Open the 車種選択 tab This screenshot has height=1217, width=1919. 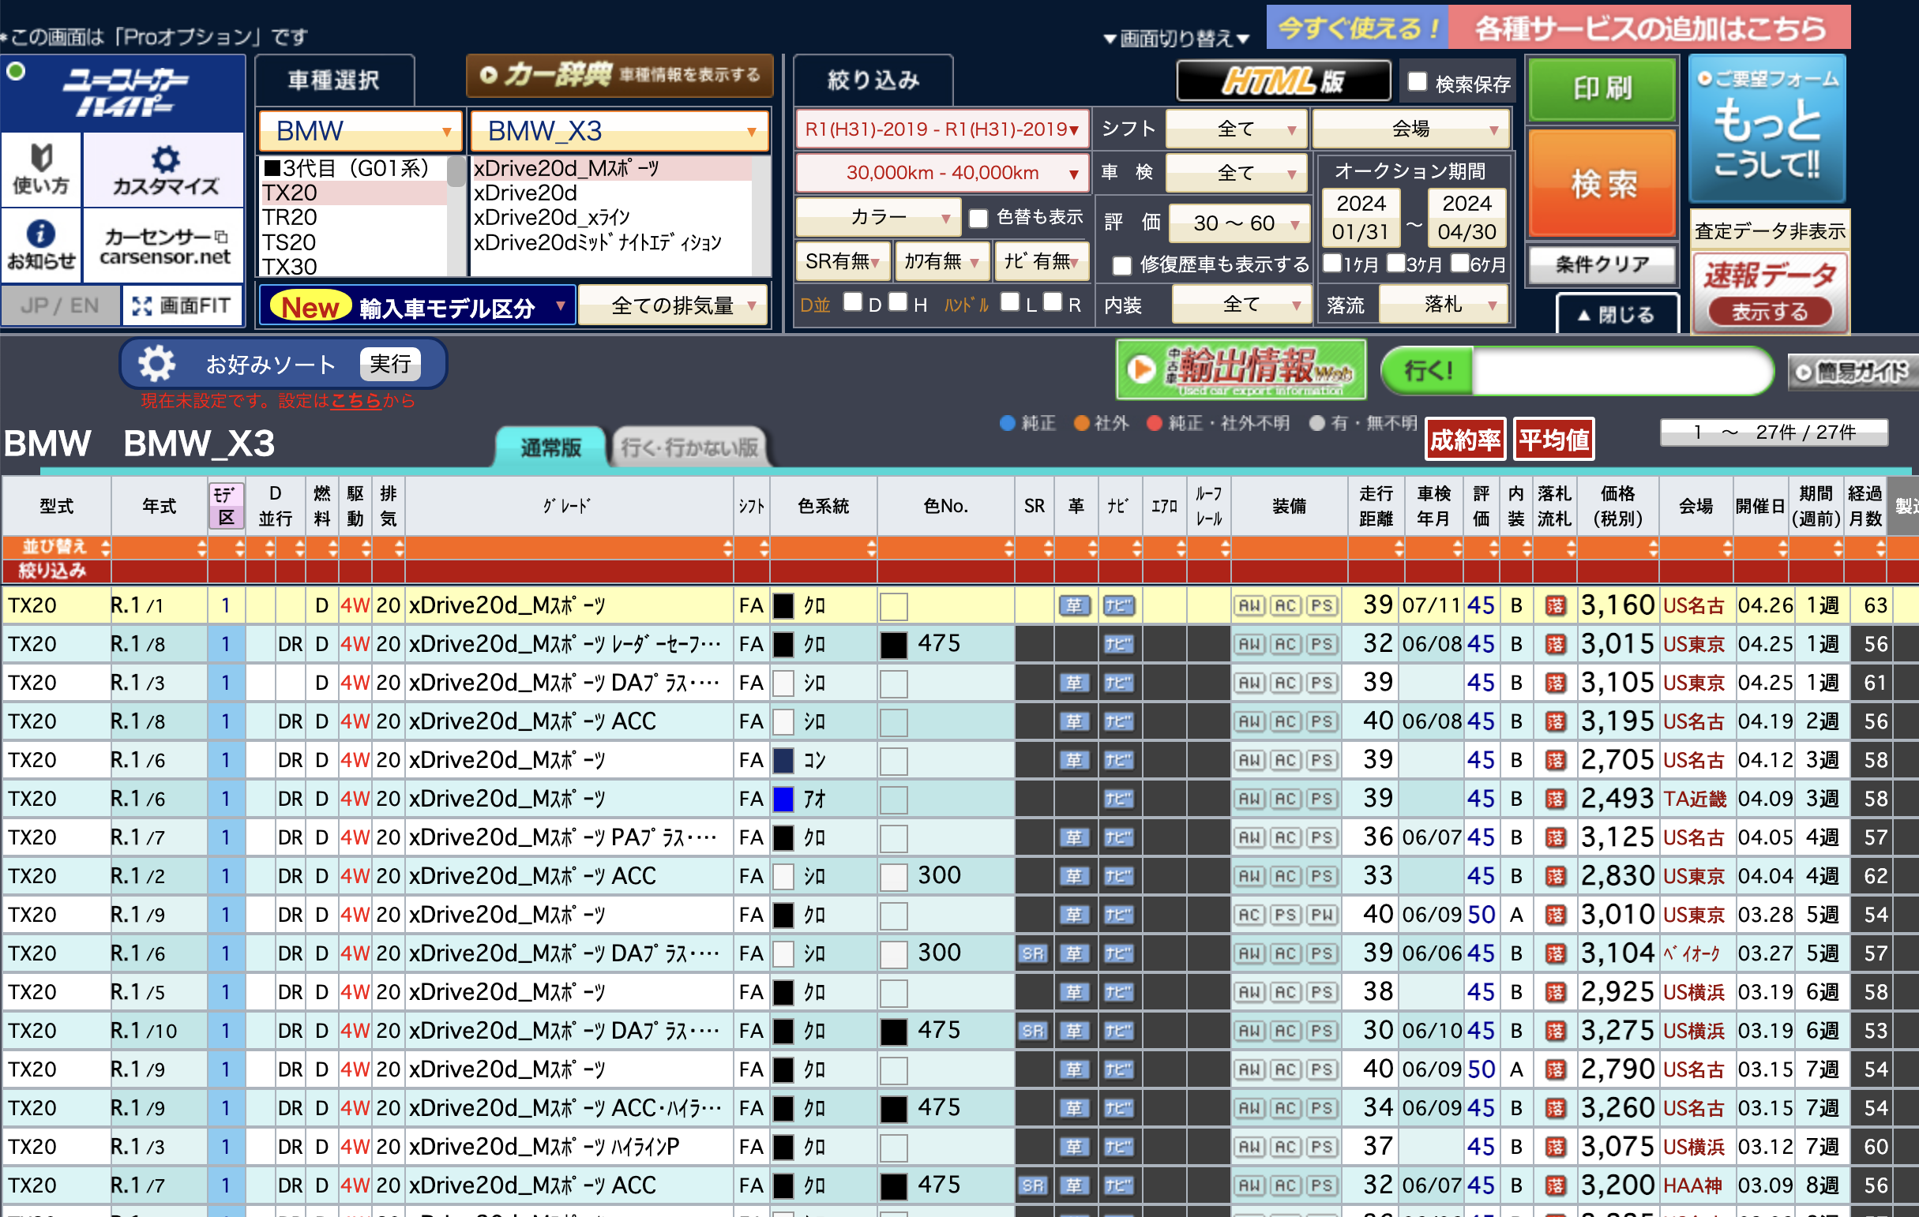pyautogui.click(x=334, y=80)
